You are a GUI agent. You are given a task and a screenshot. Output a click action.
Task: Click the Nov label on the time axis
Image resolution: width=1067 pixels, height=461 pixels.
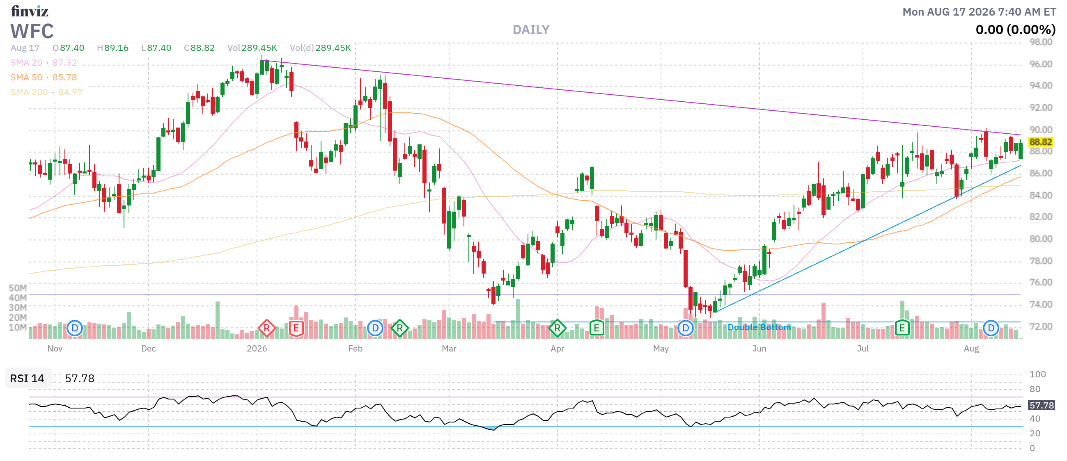55,349
